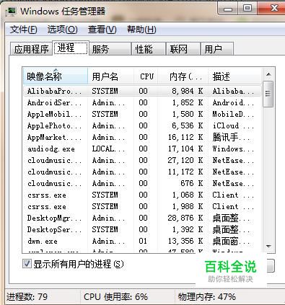
Task: Minimize the Task Manager window
Action: point(228,9)
